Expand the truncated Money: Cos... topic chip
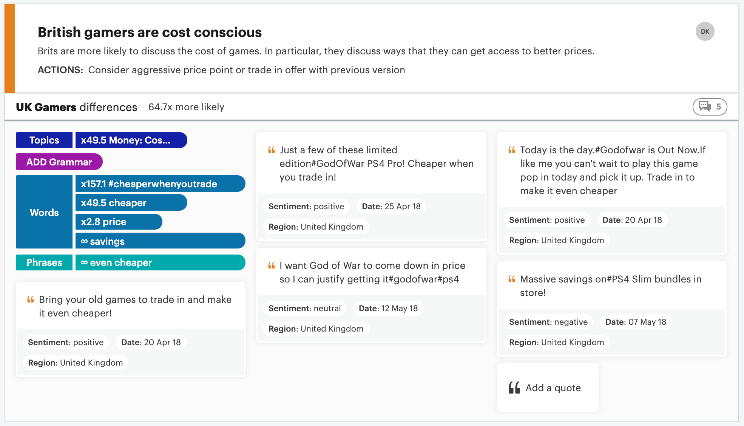744x426 pixels. [x=131, y=140]
